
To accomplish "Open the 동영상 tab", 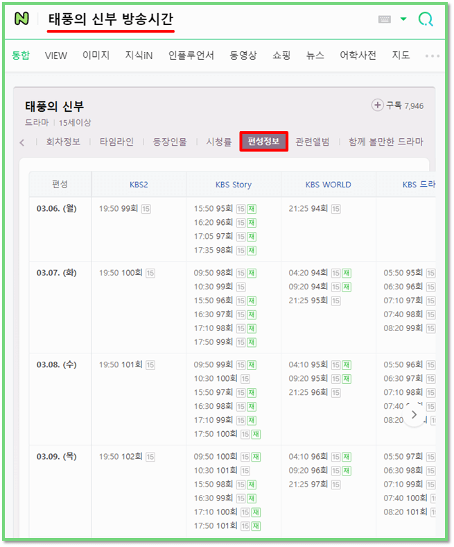I will [243, 55].
